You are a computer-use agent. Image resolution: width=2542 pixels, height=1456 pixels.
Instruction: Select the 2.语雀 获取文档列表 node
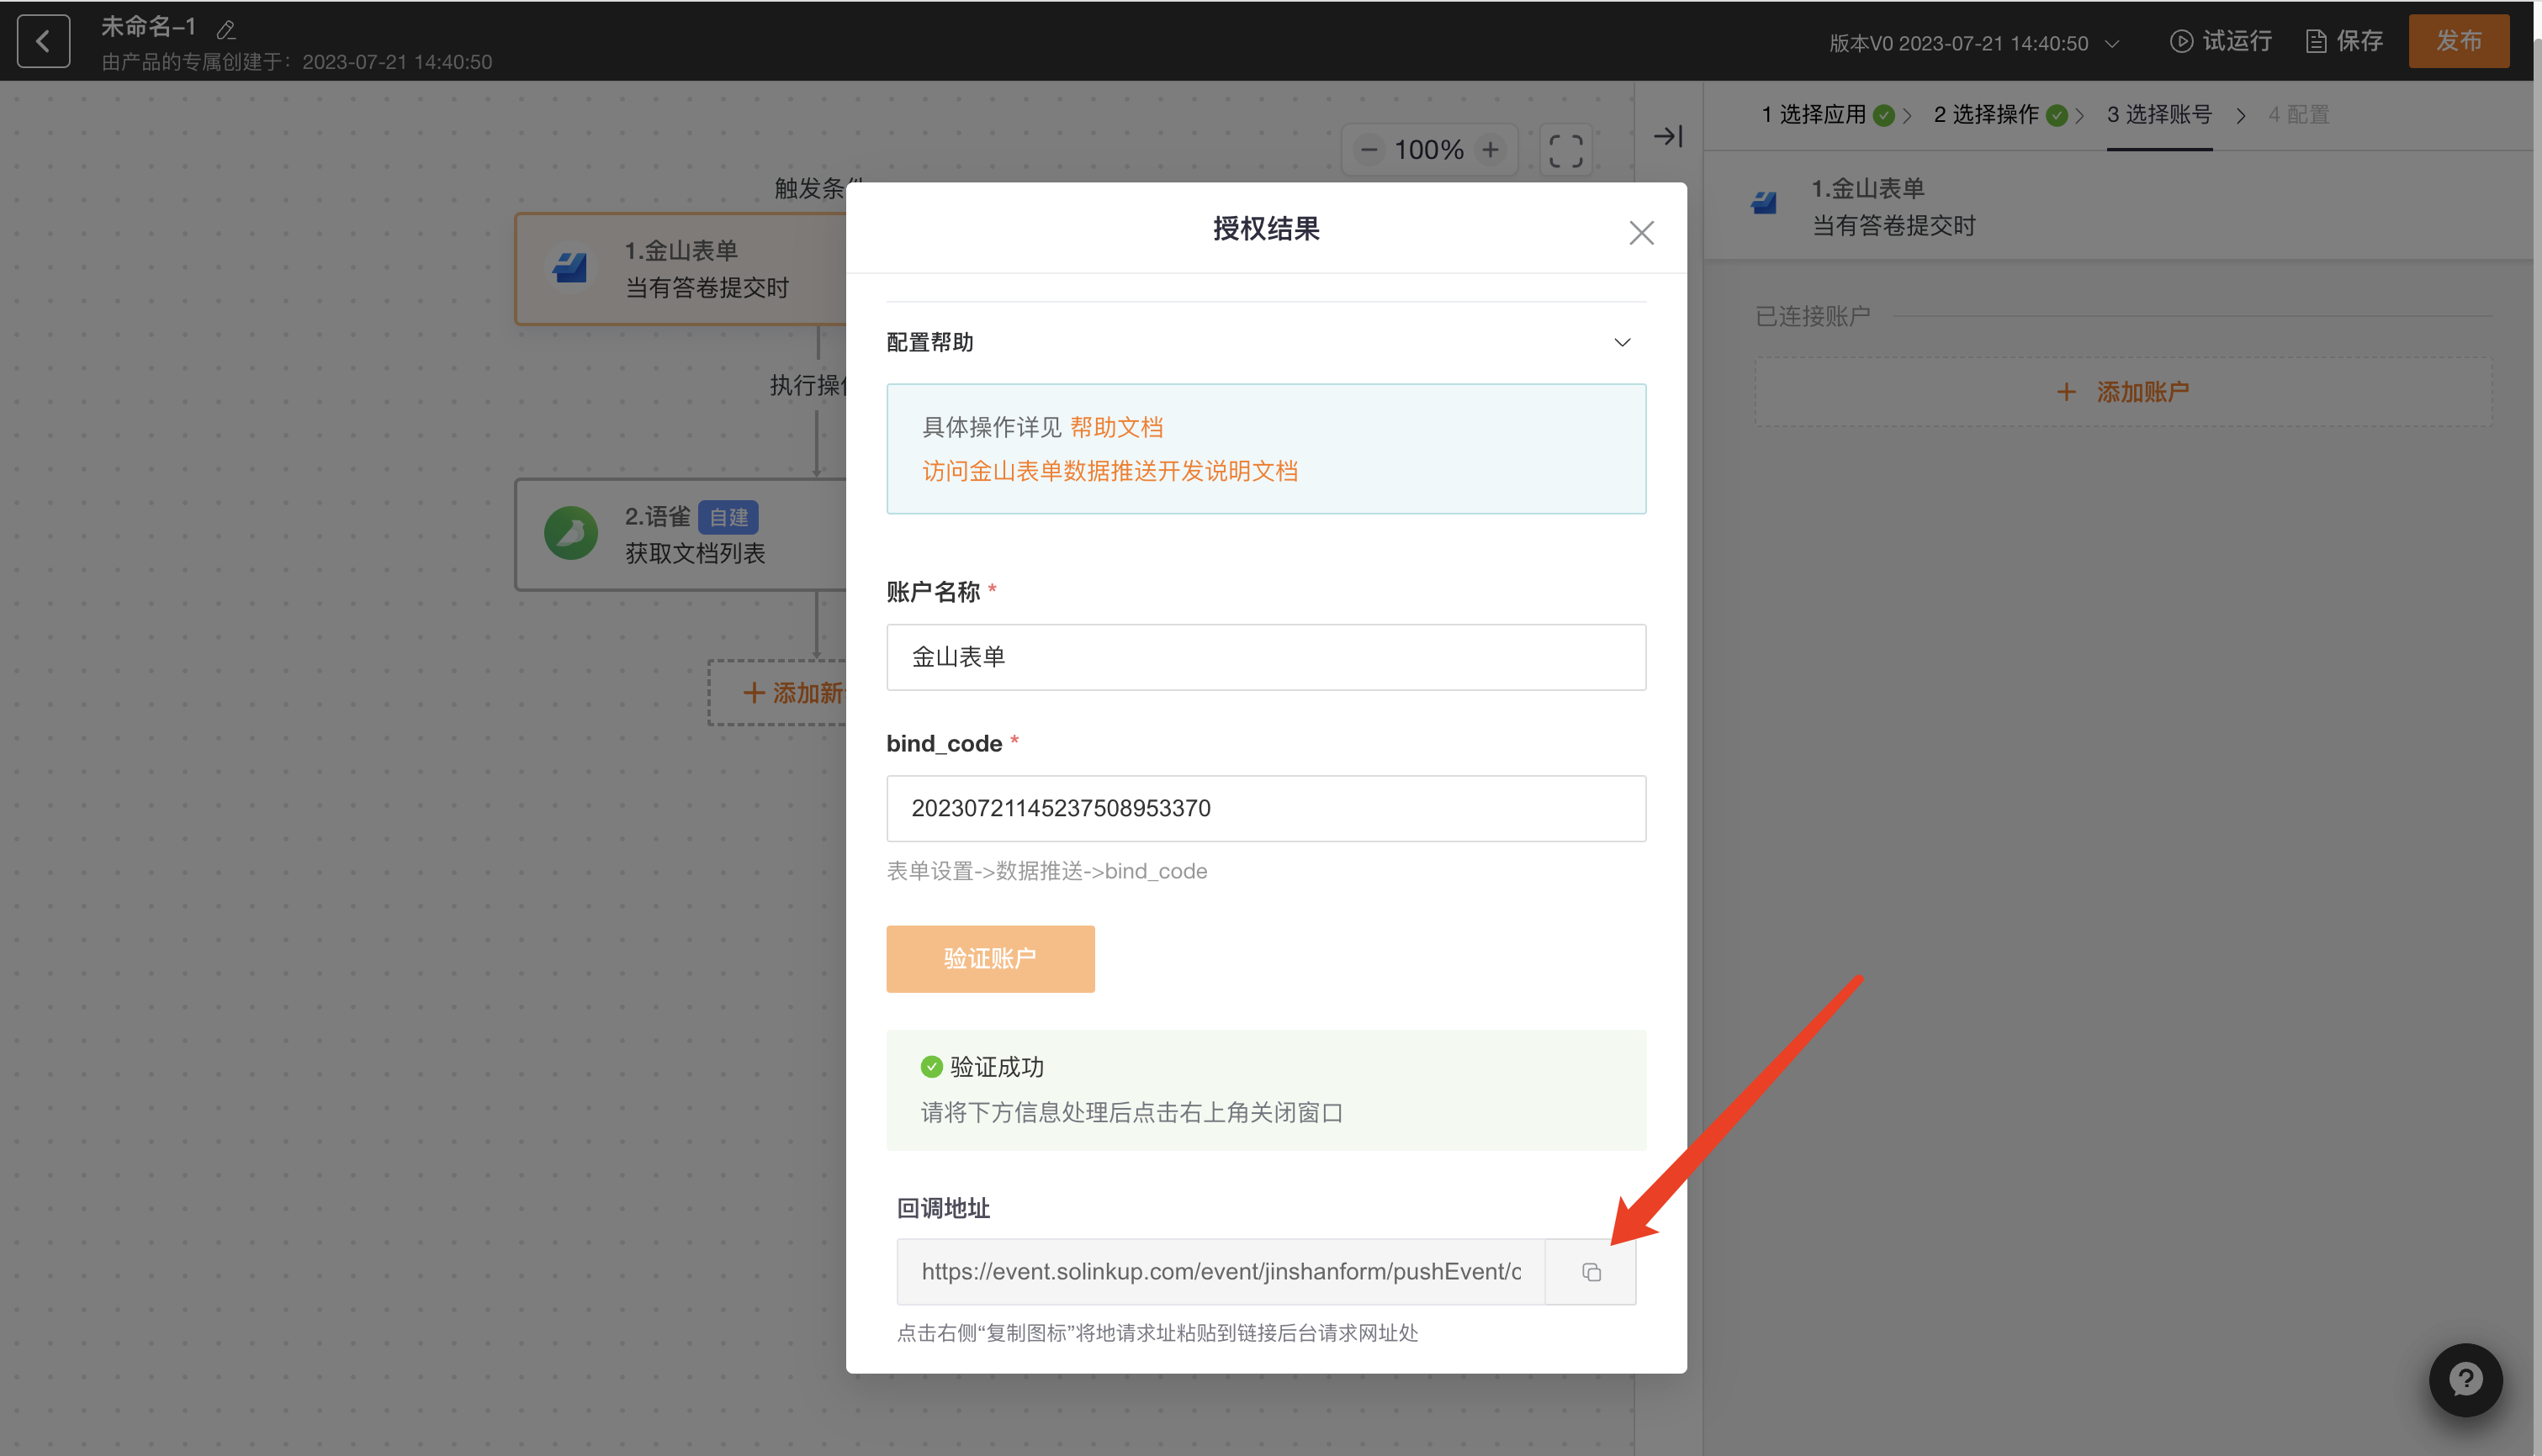coord(681,534)
